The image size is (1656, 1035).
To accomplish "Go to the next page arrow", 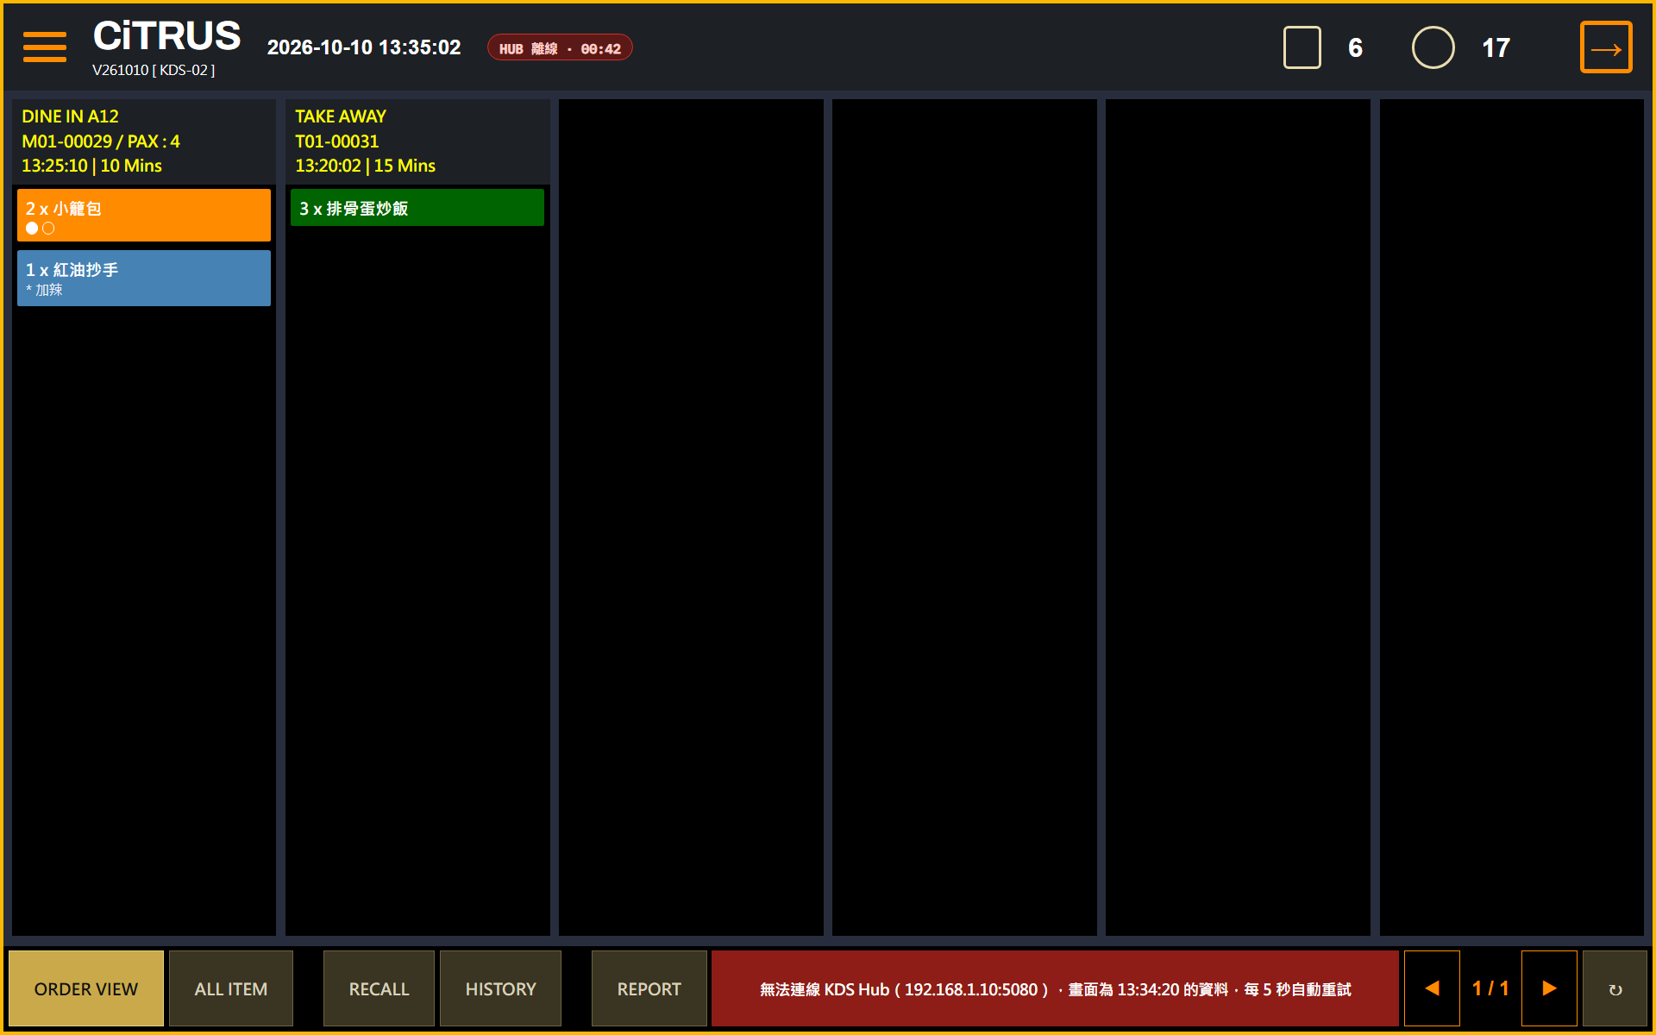I will coord(1549,988).
